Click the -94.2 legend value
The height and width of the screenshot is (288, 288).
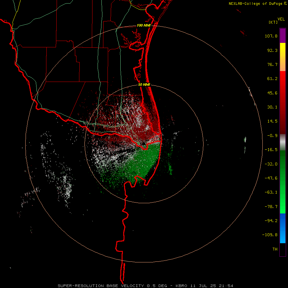[271, 221]
